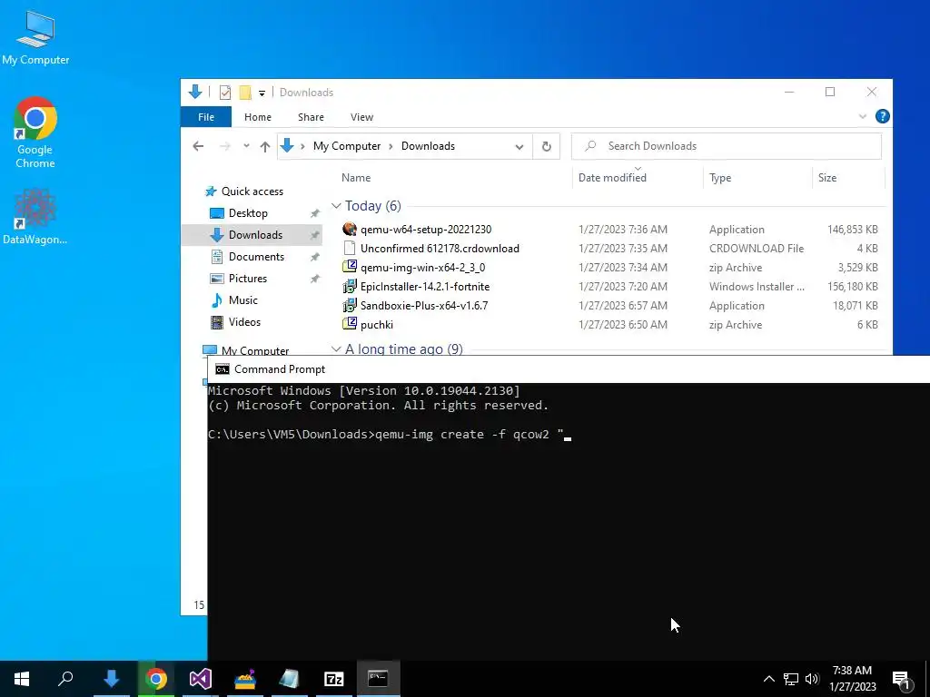The image size is (930, 697).
Task: Sort by Date modified column header
Action: (612, 178)
